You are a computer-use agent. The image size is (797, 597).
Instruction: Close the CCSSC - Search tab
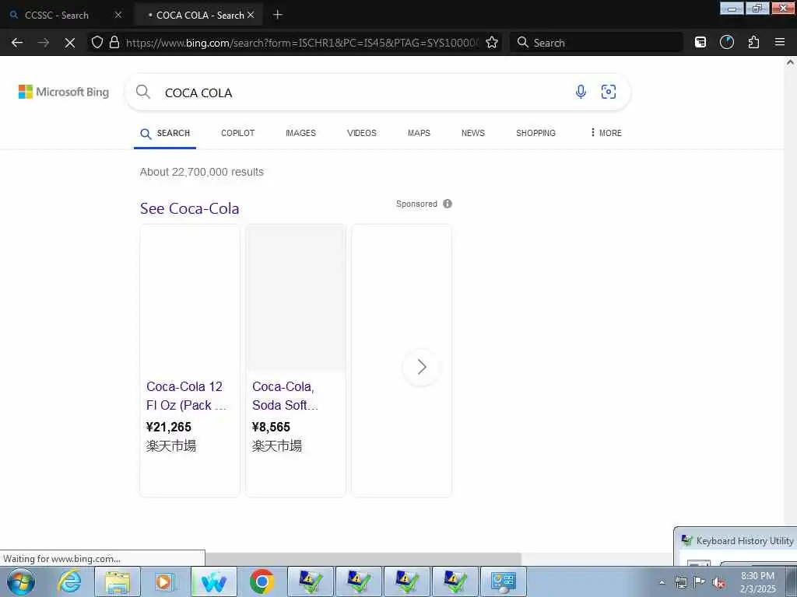(x=118, y=15)
